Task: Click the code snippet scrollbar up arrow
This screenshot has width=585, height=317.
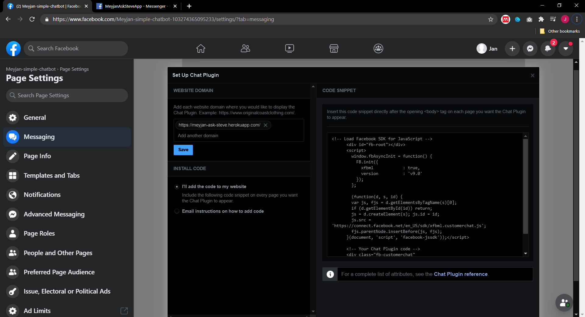Action: pyautogui.click(x=526, y=136)
